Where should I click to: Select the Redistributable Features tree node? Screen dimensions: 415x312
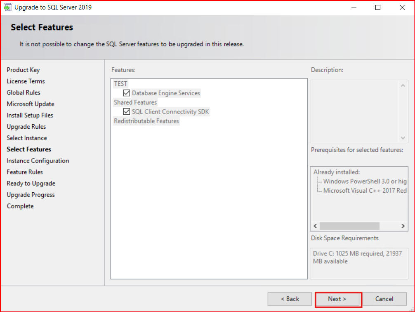click(146, 121)
